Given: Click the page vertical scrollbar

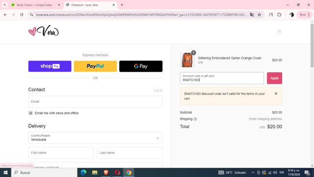Looking at the screenshot, I should 312,46.
